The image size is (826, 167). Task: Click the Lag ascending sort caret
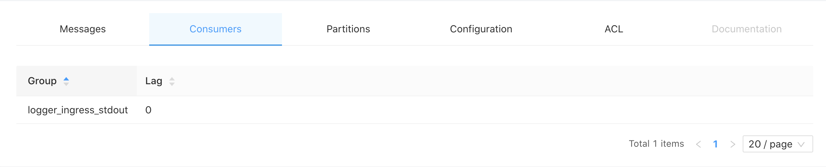click(172, 79)
